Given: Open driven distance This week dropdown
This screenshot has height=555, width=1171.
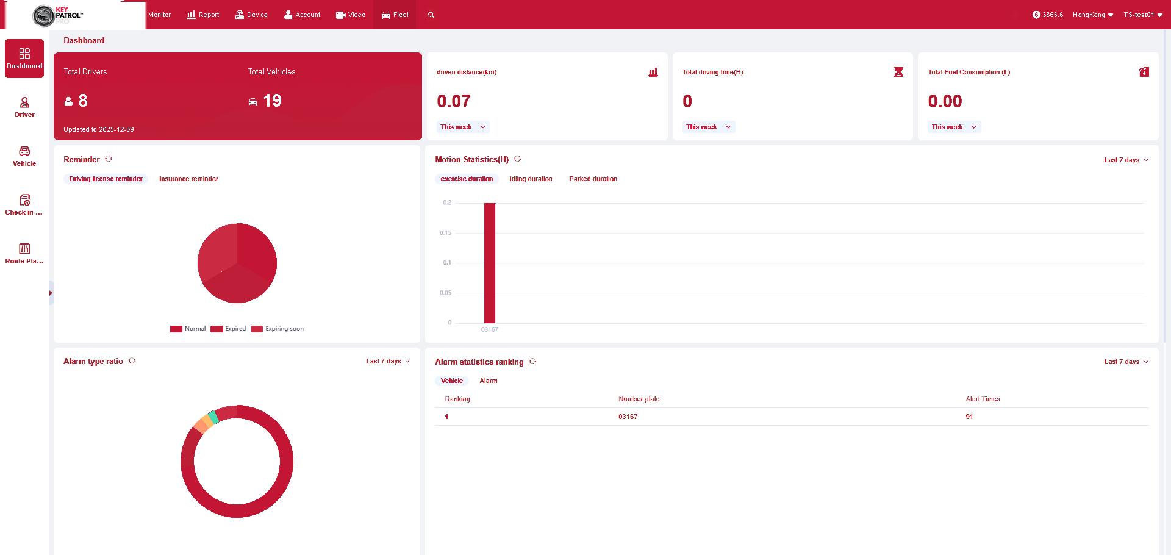Looking at the screenshot, I should 463,127.
